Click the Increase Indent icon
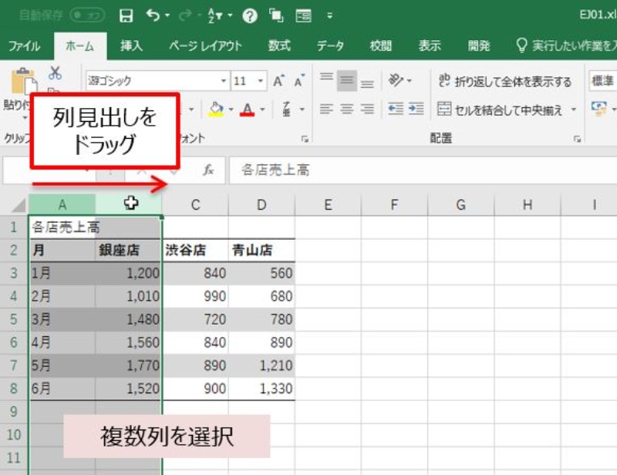The width and height of the screenshot is (617, 475). point(416,109)
